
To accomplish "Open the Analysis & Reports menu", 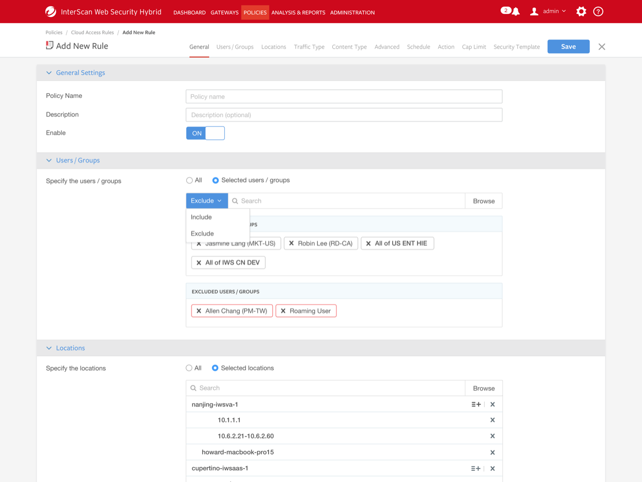I will (x=298, y=12).
